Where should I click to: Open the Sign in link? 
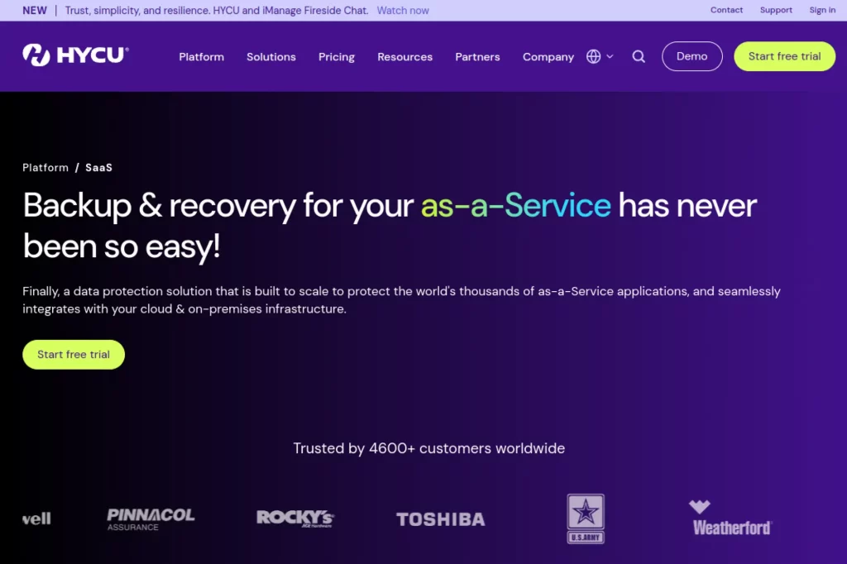pos(822,10)
